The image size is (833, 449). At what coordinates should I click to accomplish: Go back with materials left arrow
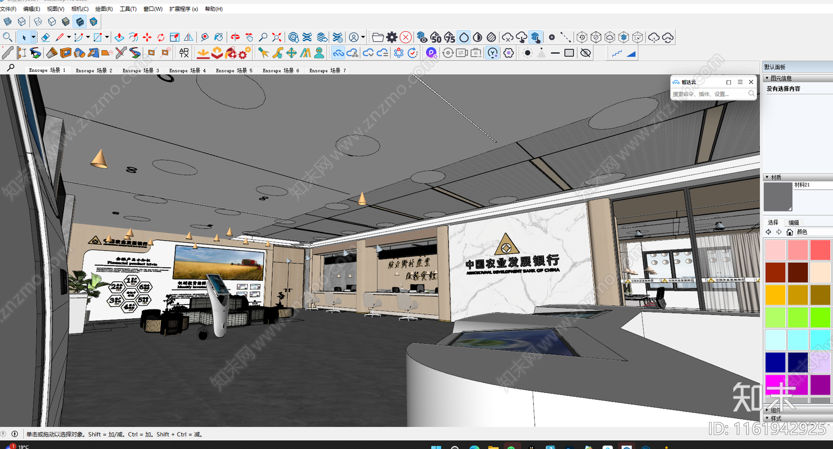pos(768,232)
